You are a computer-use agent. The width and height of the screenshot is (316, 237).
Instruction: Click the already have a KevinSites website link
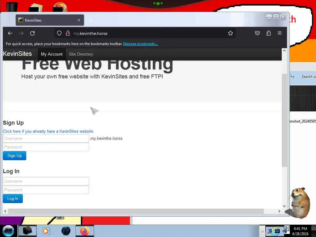[x=48, y=131]
